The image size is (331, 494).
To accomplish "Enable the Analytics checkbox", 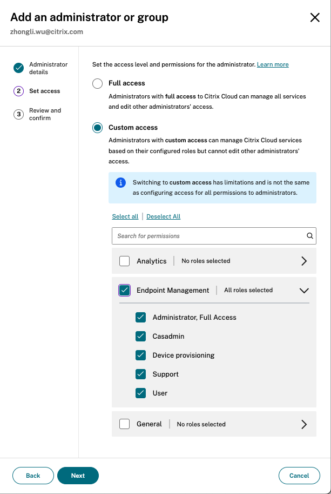I will pyautogui.click(x=125, y=261).
